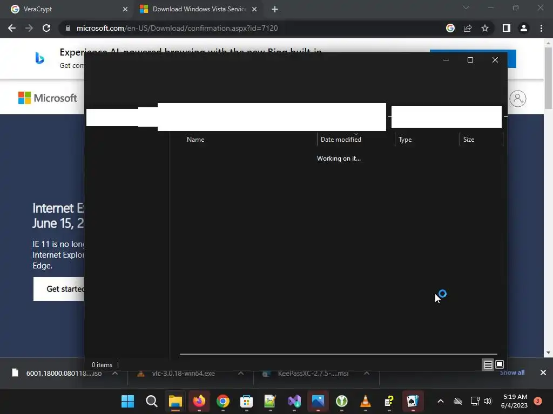Sign in via the Microsoft account icon

coord(518,99)
